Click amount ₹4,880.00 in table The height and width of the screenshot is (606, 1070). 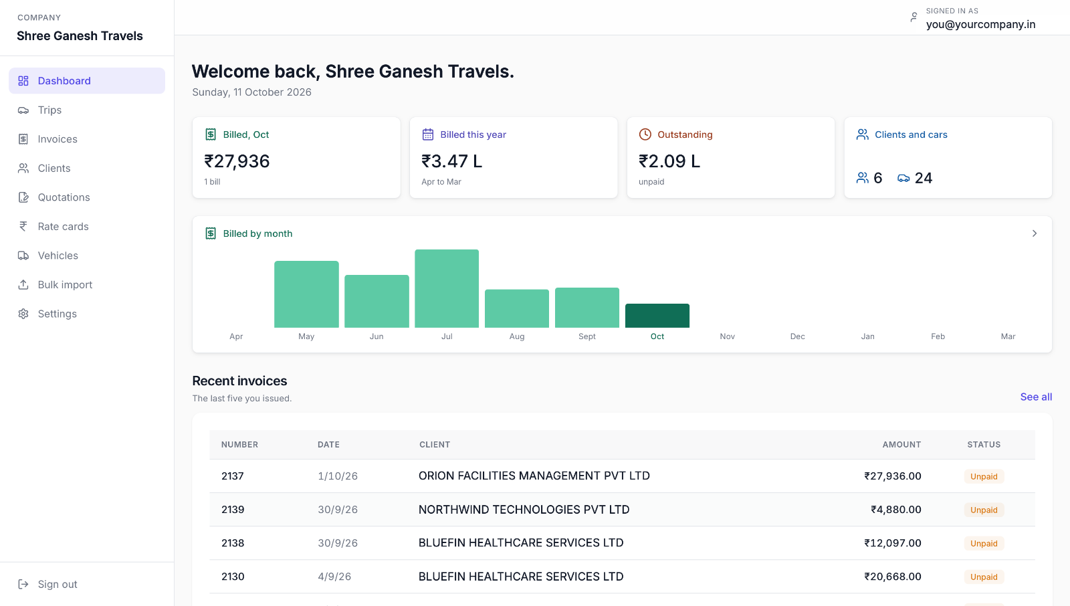pos(896,510)
